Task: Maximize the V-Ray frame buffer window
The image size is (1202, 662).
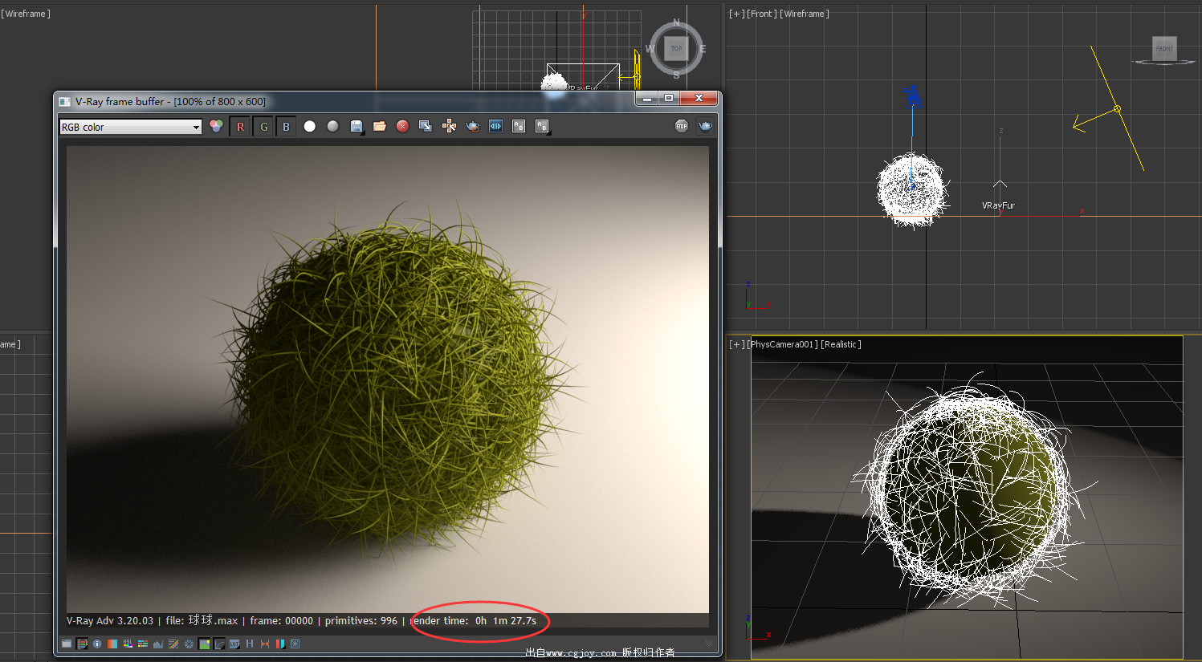Action: [x=669, y=98]
